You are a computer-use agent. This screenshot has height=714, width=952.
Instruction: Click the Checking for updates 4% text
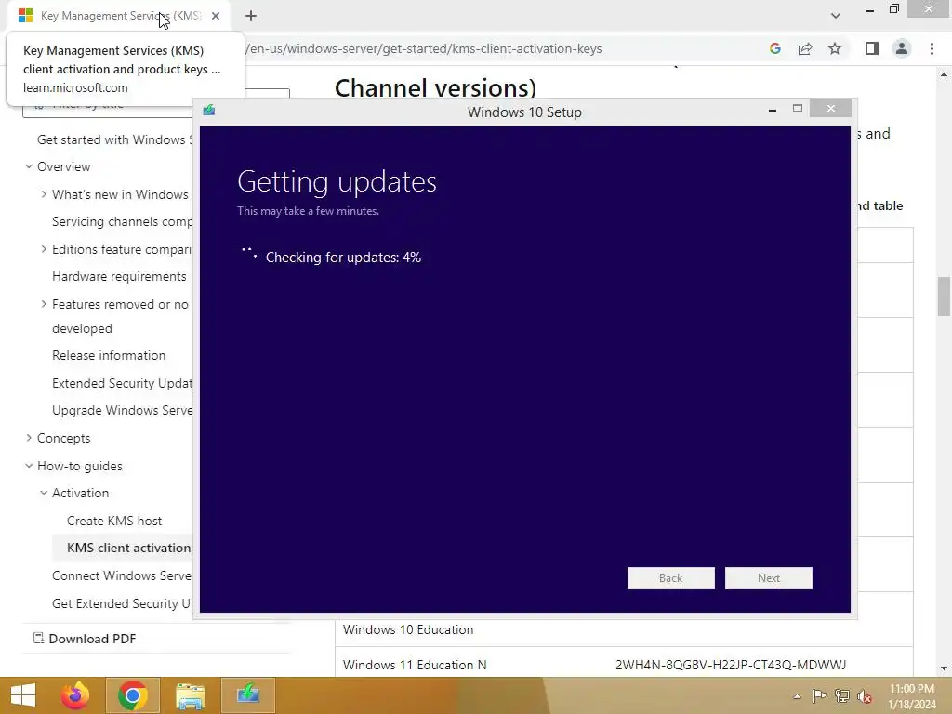click(343, 258)
